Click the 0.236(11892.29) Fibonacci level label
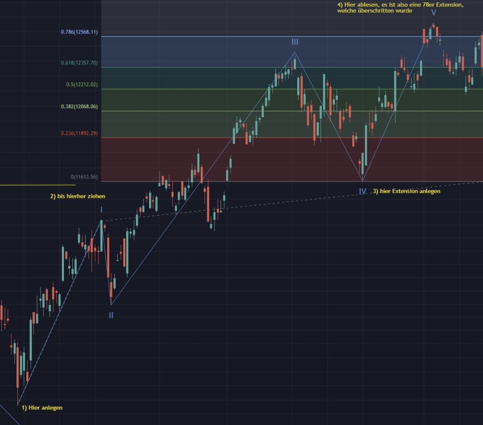This screenshot has height=425, width=483. tap(79, 134)
